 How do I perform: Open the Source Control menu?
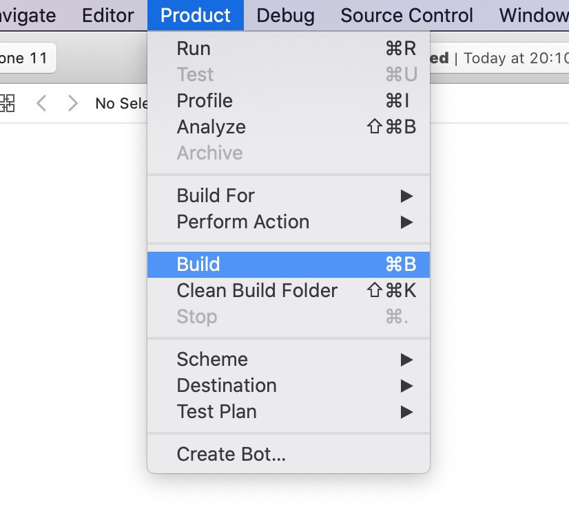click(x=406, y=15)
